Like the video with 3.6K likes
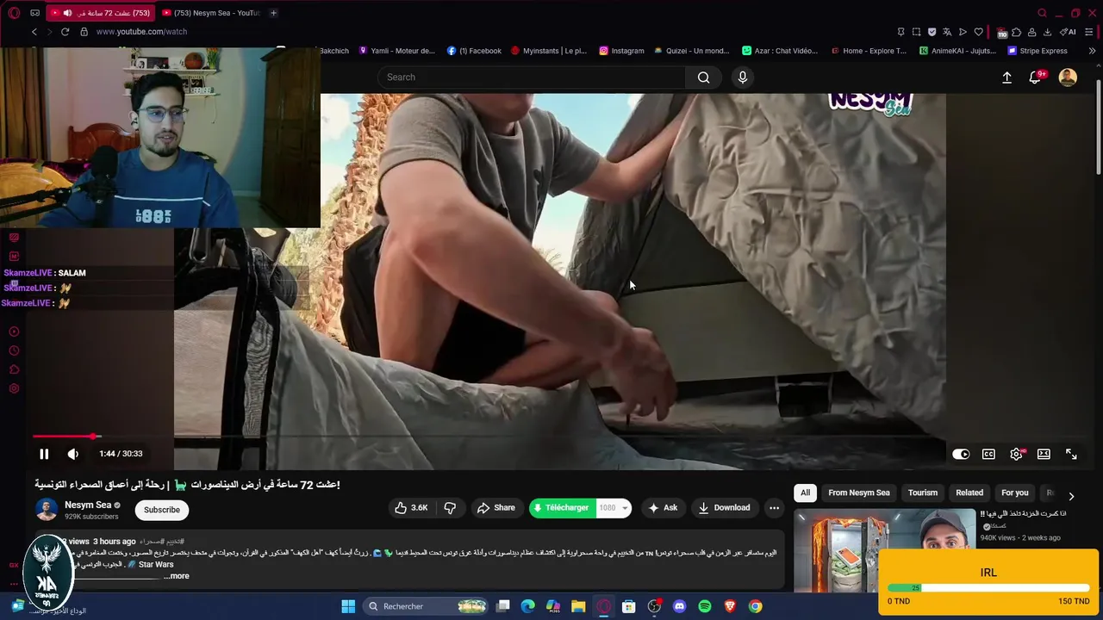Viewport: 1103px width, 620px height. tap(411, 508)
